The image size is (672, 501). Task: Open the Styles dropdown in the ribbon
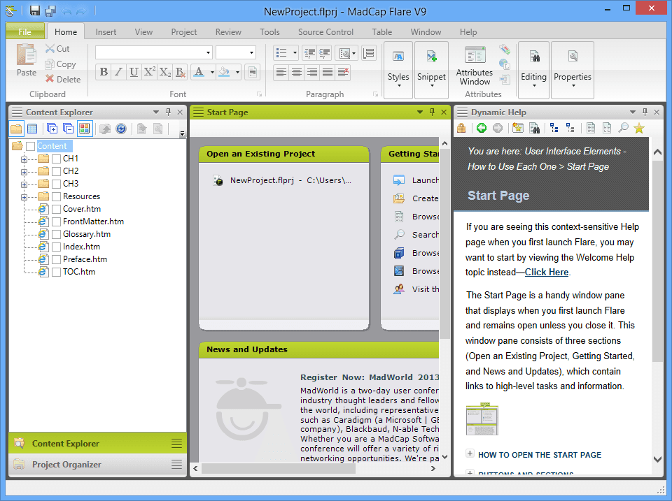(398, 70)
